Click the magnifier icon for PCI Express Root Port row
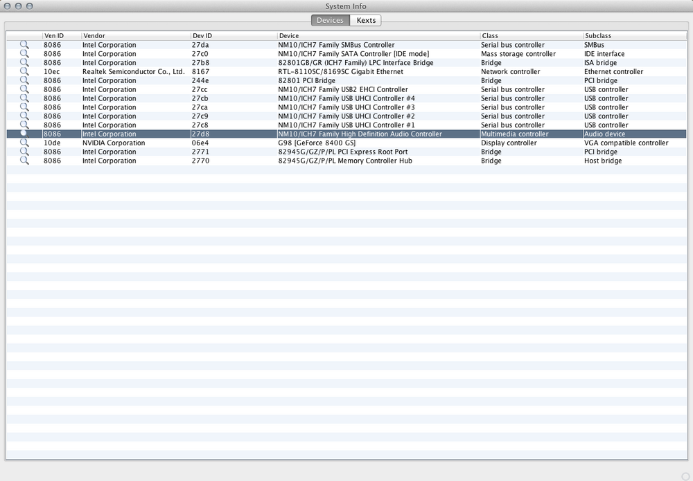The width and height of the screenshot is (693, 481). pos(24,152)
